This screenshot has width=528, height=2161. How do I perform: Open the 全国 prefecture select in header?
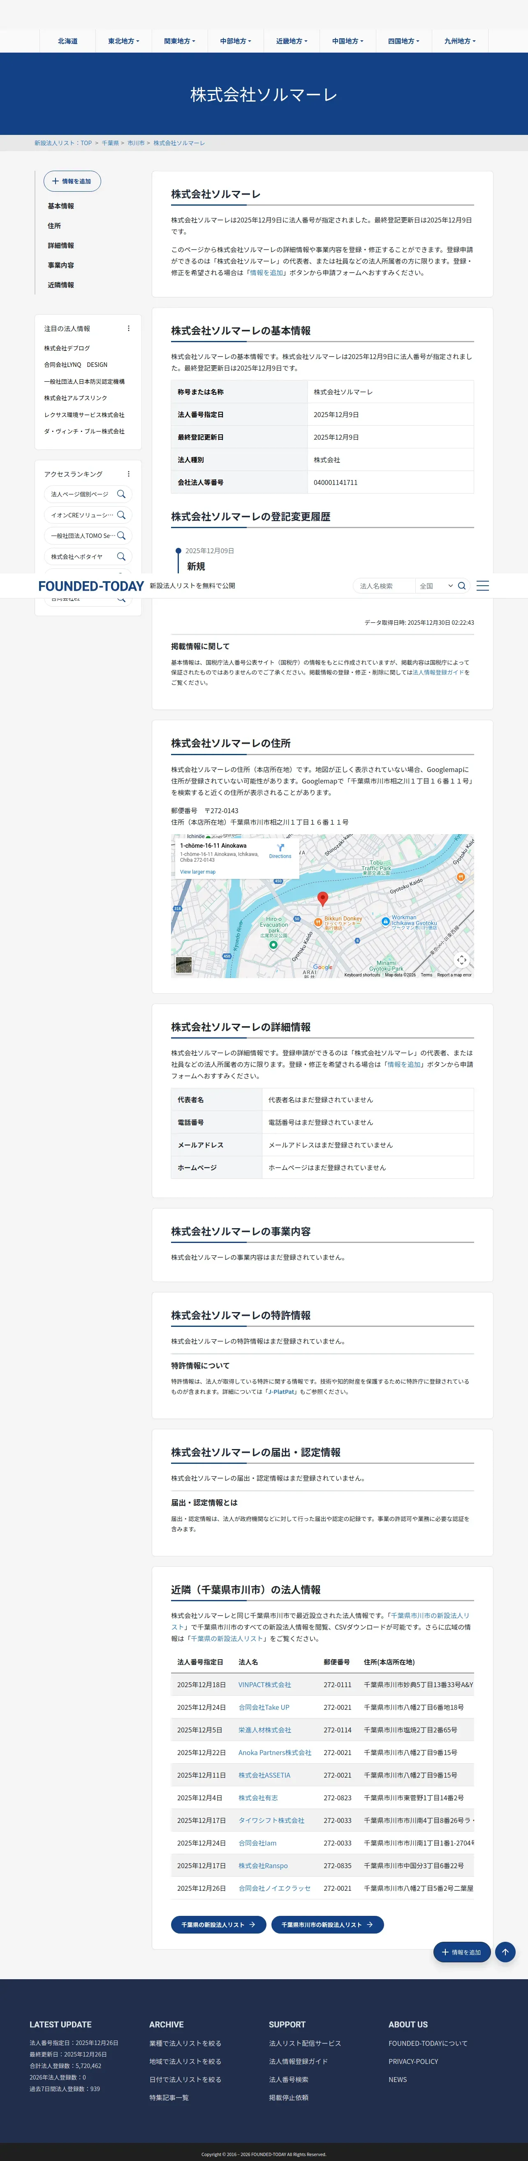(436, 586)
